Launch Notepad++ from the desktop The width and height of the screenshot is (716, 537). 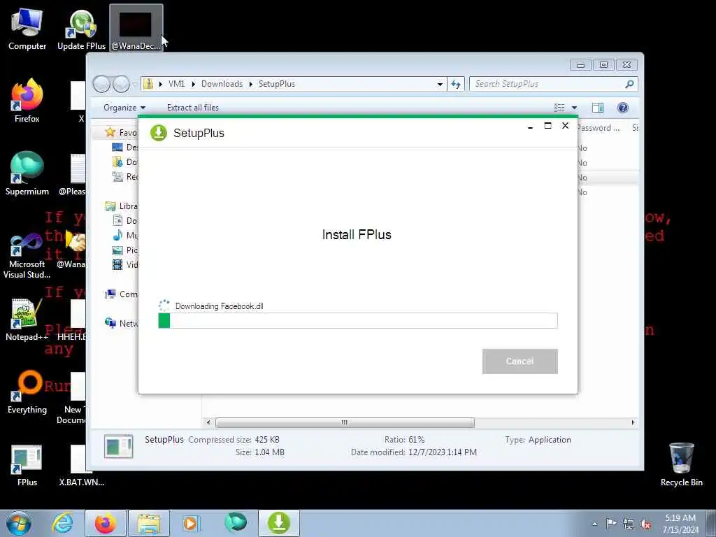click(x=27, y=319)
